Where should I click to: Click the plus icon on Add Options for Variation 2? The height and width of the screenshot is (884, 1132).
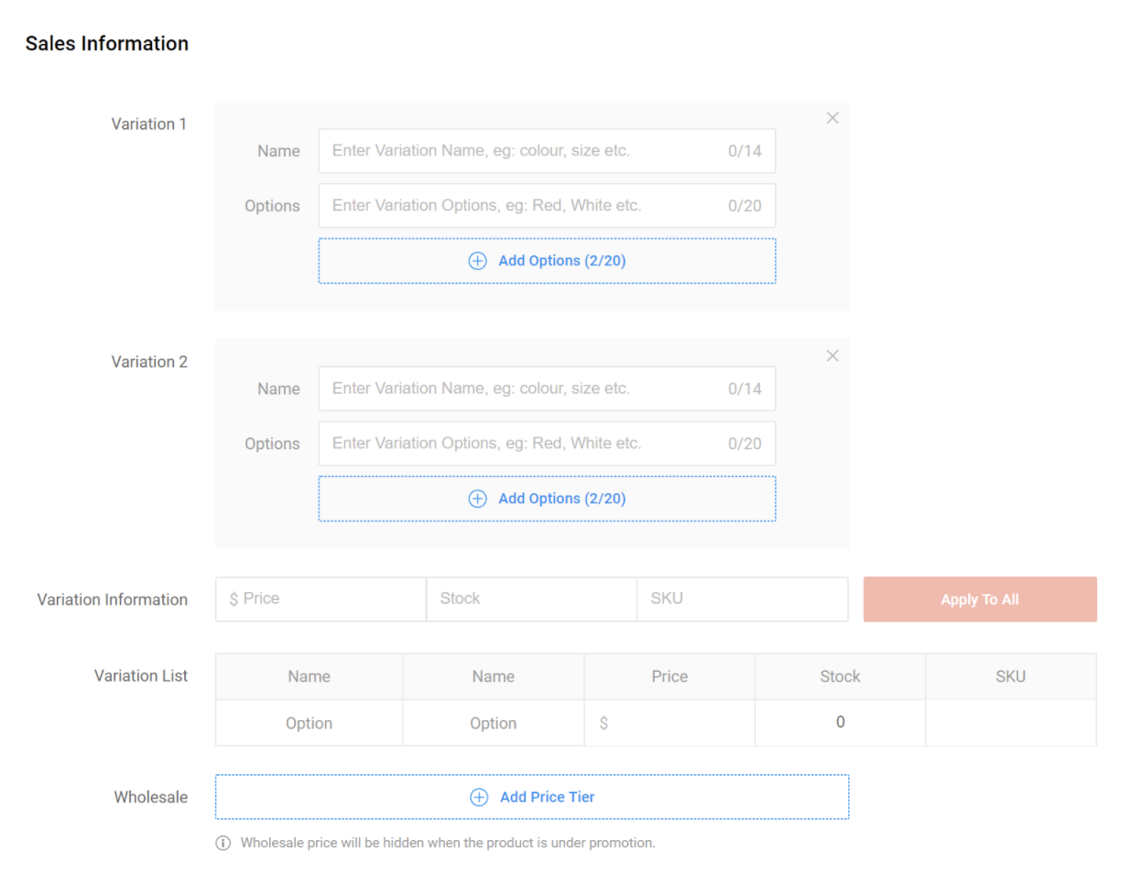(x=477, y=499)
